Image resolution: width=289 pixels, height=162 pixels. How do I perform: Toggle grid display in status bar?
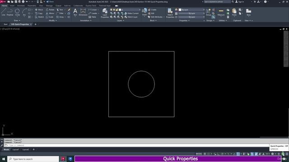205,154
